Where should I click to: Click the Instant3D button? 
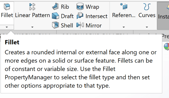point(163,16)
